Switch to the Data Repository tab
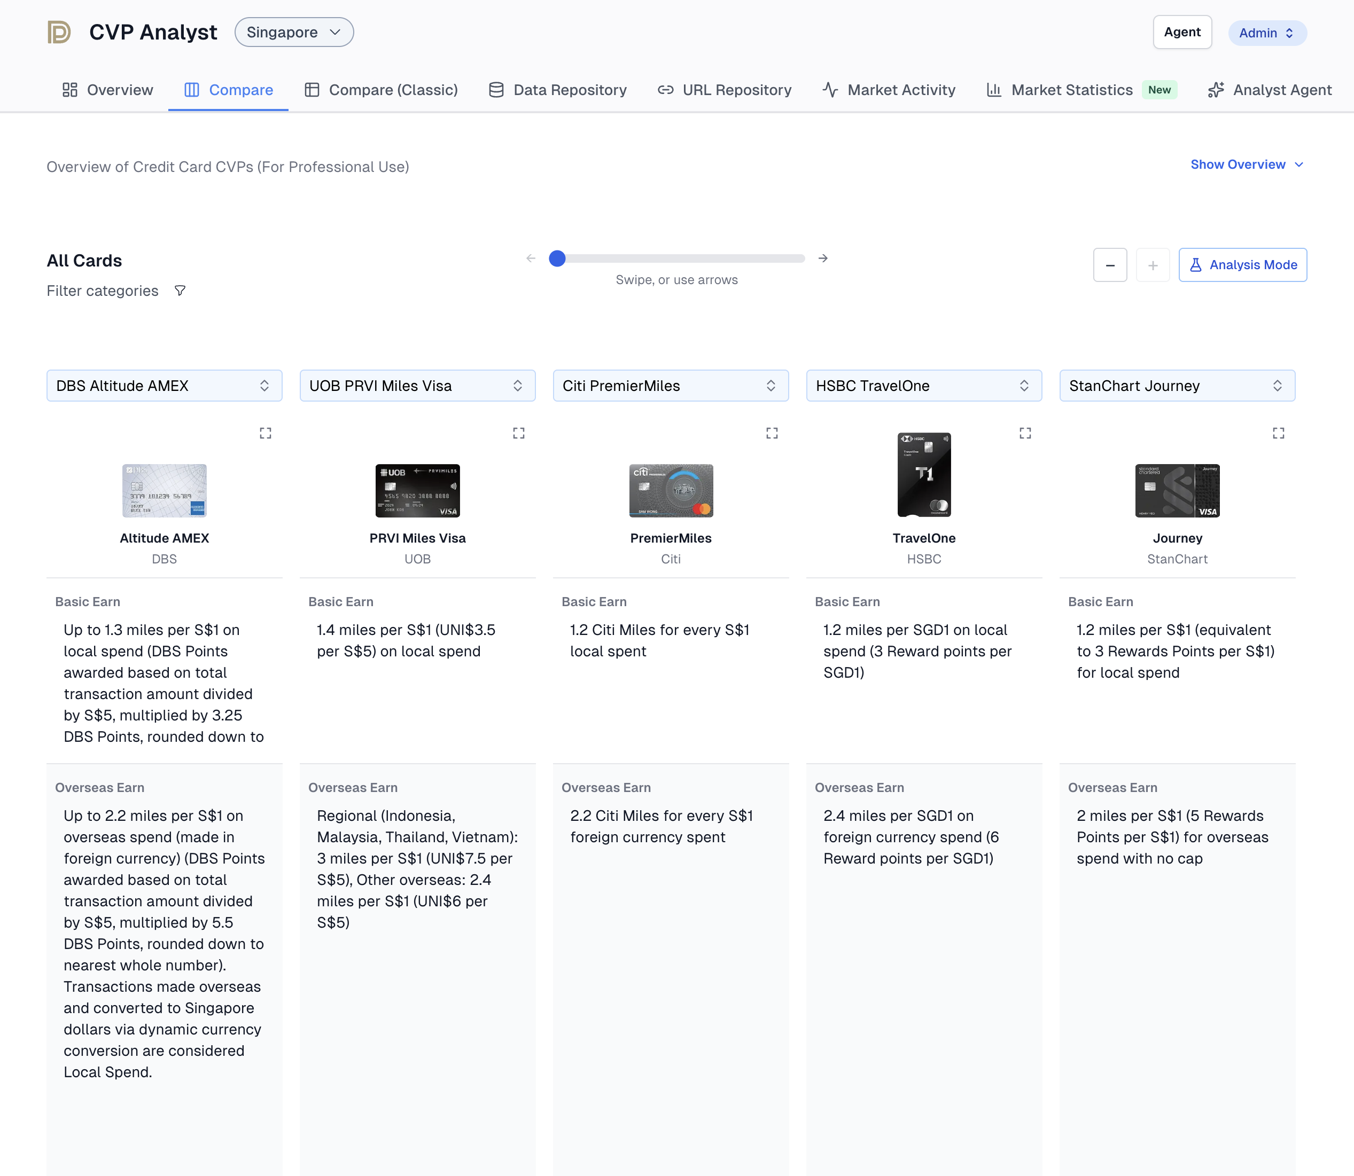Screen dimensions: 1354x1176 558,90
